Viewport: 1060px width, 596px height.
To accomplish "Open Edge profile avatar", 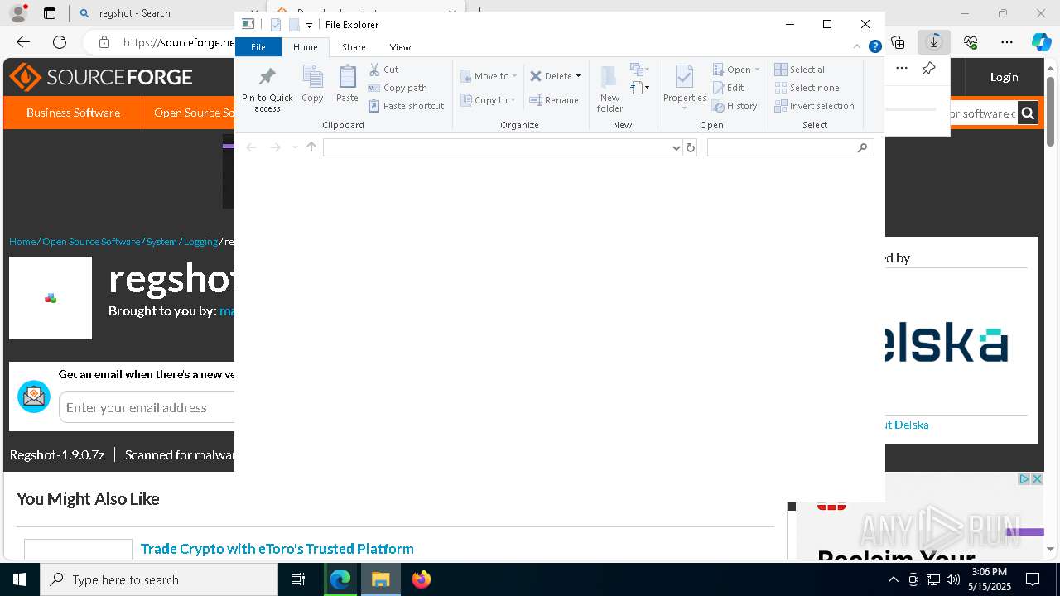I will [18, 13].
